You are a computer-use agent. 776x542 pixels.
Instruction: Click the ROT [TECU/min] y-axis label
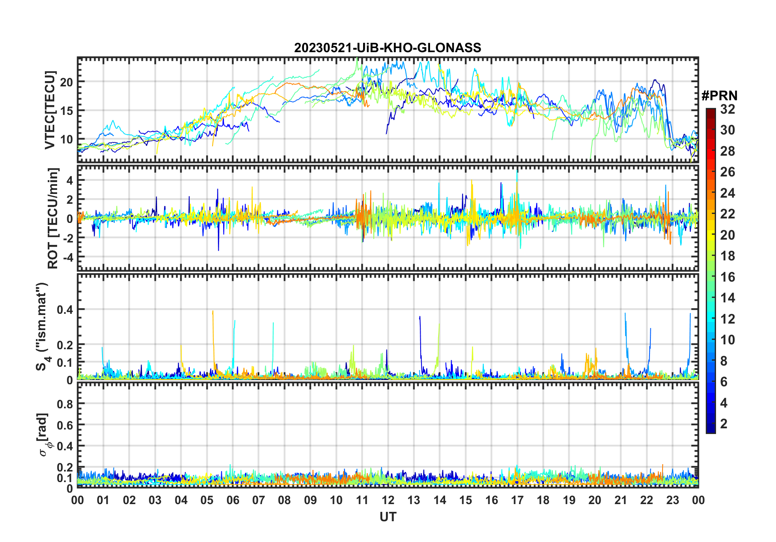(53, 218)
